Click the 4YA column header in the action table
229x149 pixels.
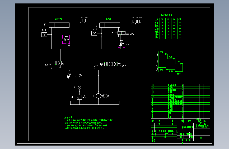click(180, 20)
